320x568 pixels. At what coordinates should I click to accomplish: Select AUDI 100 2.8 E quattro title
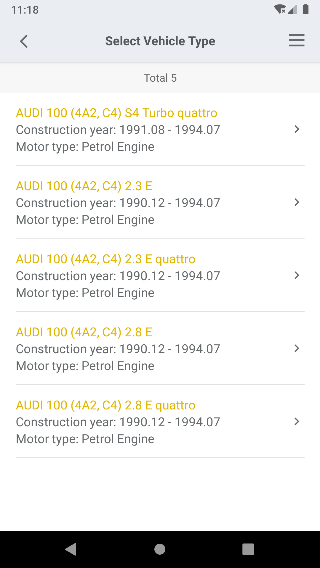[105, 405]
